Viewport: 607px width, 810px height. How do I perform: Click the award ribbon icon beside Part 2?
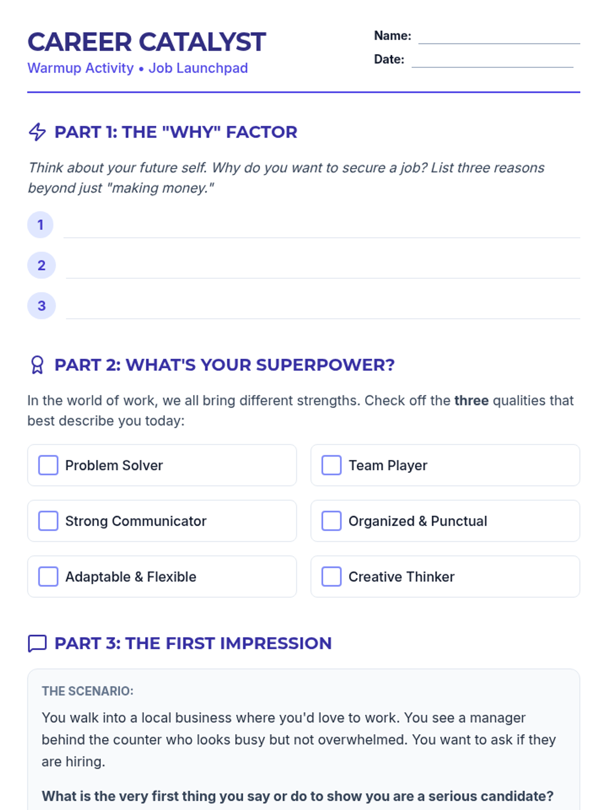37,365
